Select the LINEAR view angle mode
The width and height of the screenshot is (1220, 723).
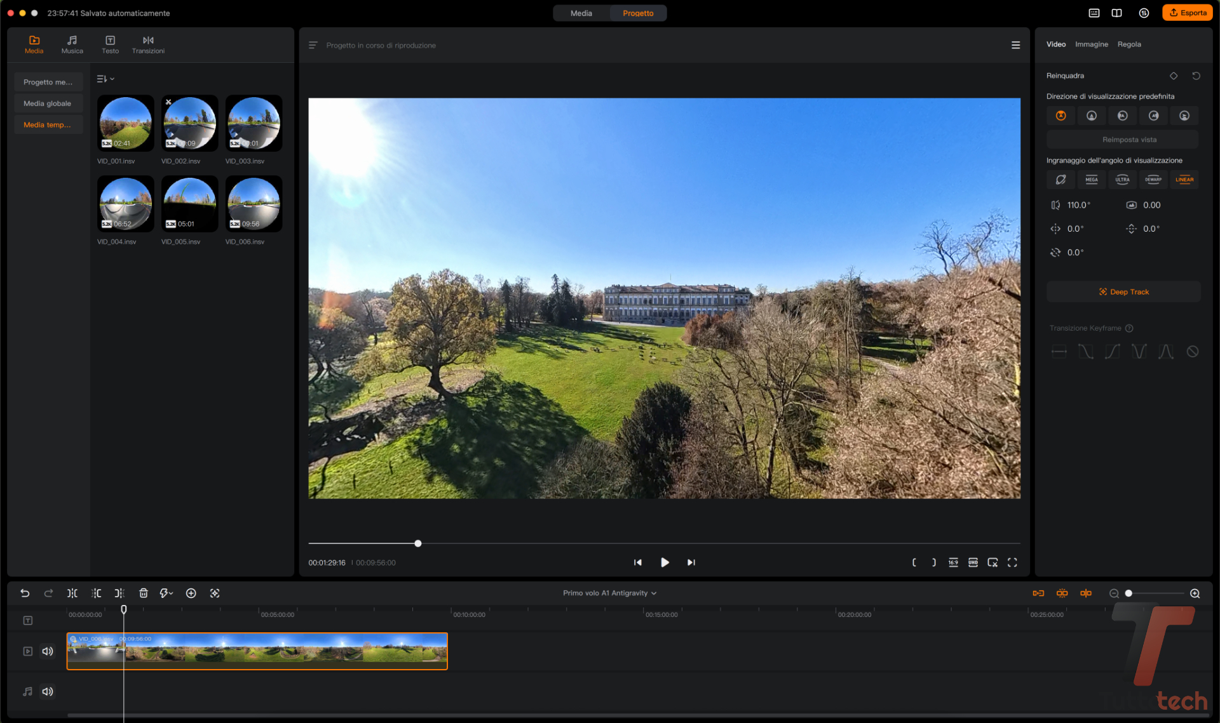click(x=1184, y=180)
